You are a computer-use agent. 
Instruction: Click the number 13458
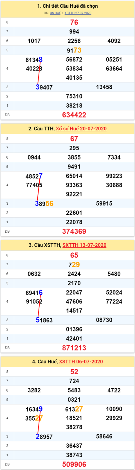coord(104,87)
